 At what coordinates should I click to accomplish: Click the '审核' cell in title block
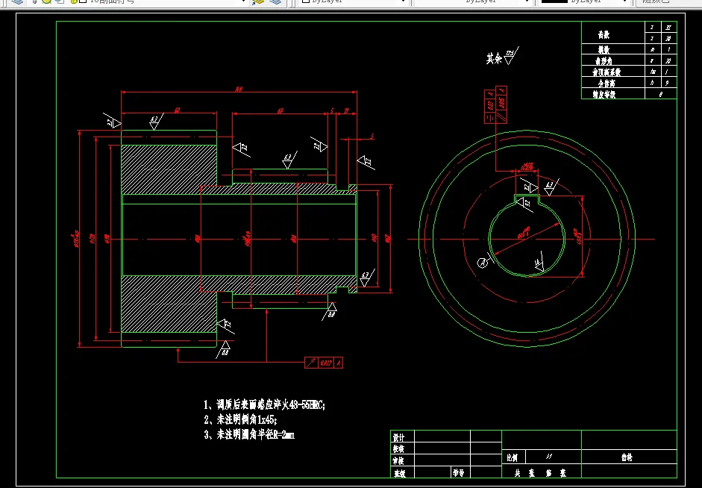tap(403, 460)
